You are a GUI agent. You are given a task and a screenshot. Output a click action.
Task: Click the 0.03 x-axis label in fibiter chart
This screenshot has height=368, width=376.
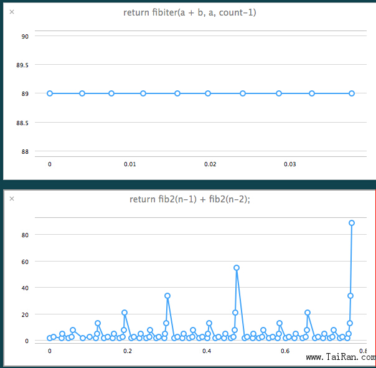click(290, 164)
